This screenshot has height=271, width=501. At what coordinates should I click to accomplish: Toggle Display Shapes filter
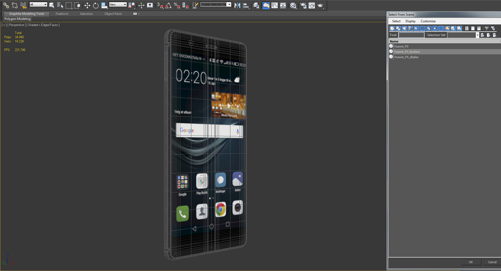click(398, 28)
